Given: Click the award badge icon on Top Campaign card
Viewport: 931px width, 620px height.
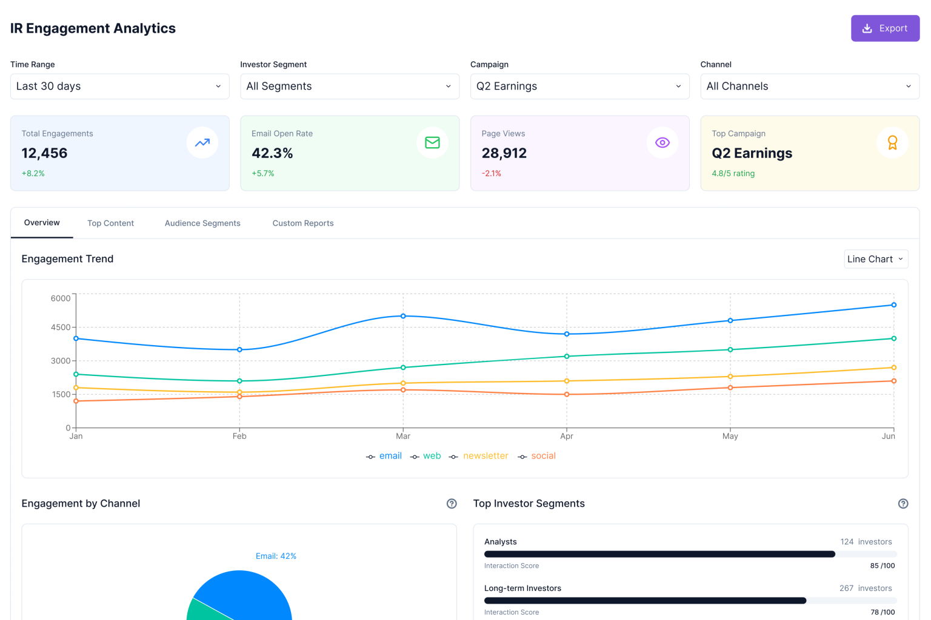Looking at the screenshot, I should [x=892, y=142].
